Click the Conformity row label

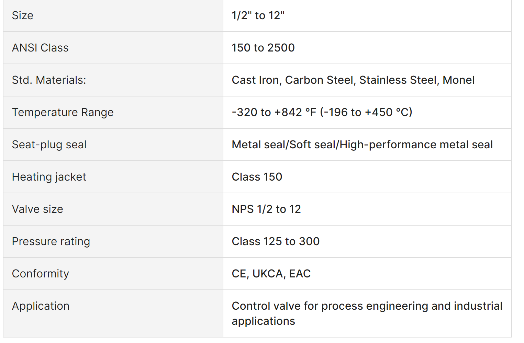pyautogui.click(x=40, y=274)
